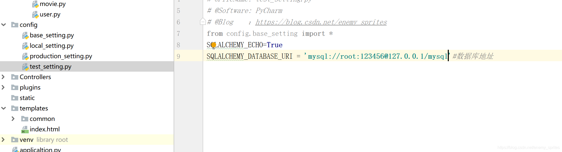The width and height of the screenshot is (562, 152).
Task: Click the production_setting.py file icon
Action: [25, 56]
